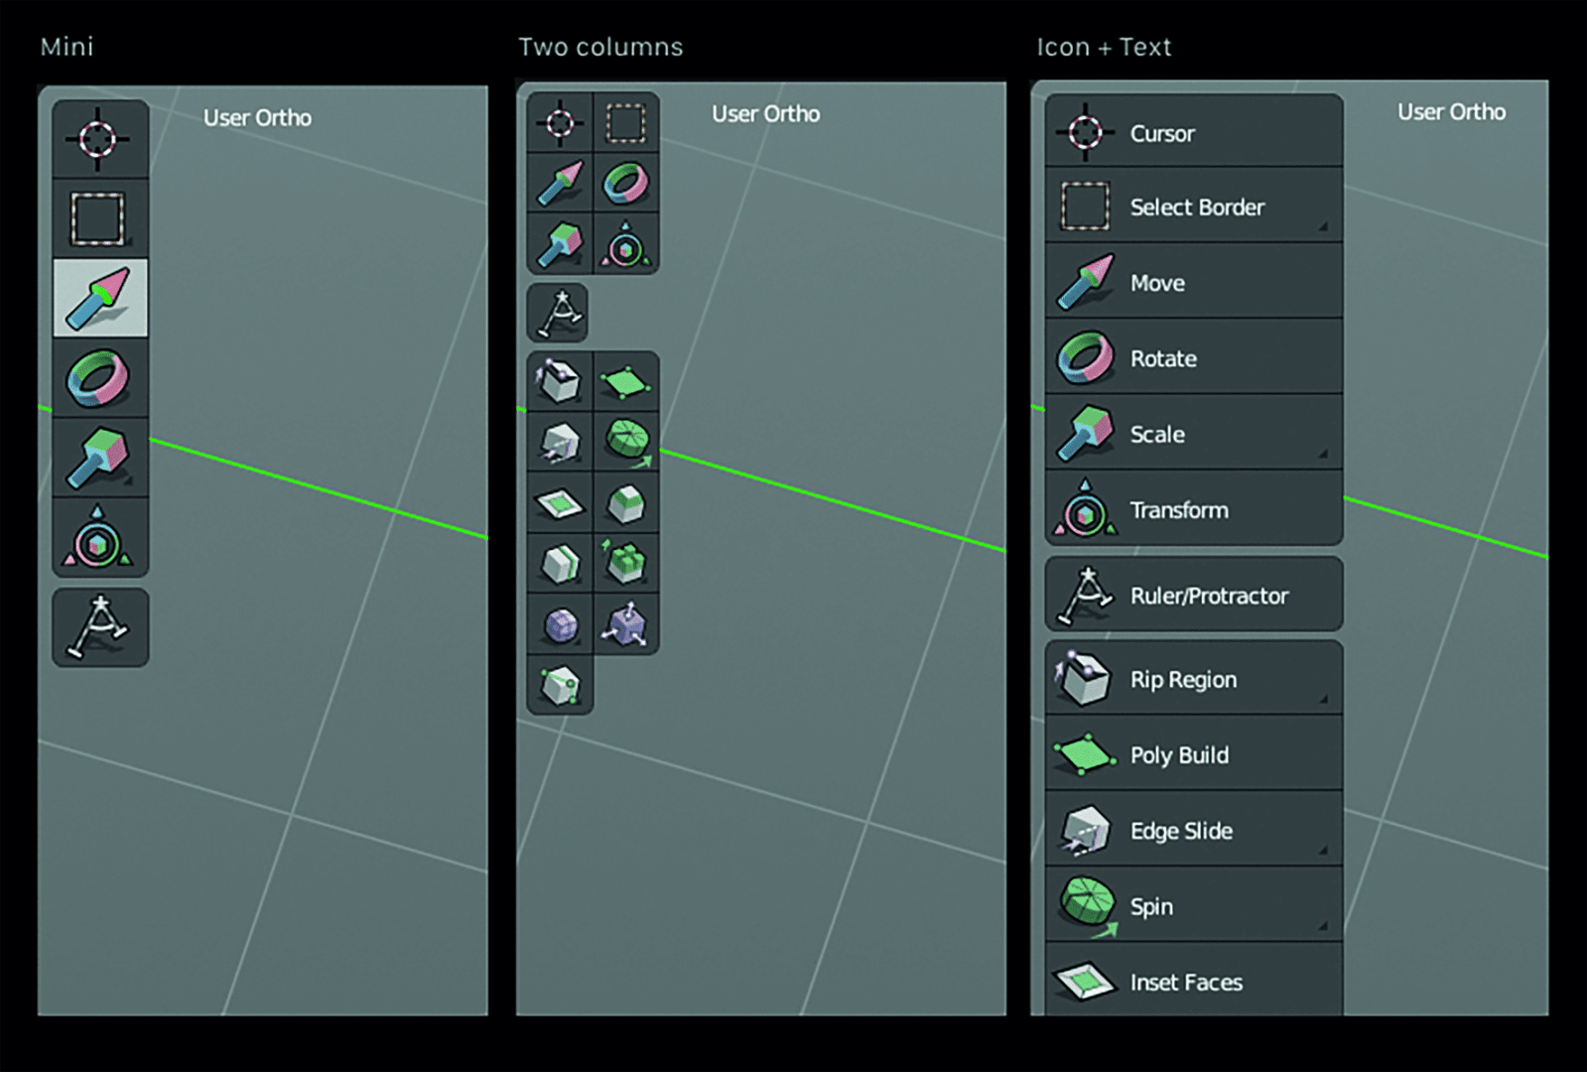
Task: Expand the labeled Scale tool's corner arrow
Action: coord(1323,455)
